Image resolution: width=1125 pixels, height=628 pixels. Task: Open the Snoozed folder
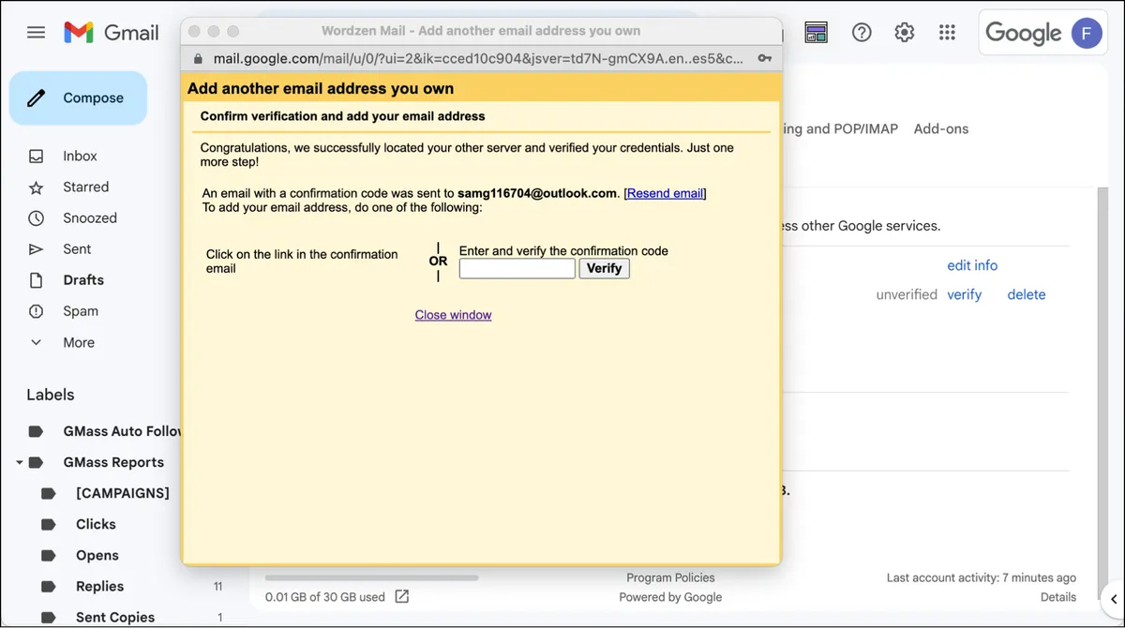(90, 218)
